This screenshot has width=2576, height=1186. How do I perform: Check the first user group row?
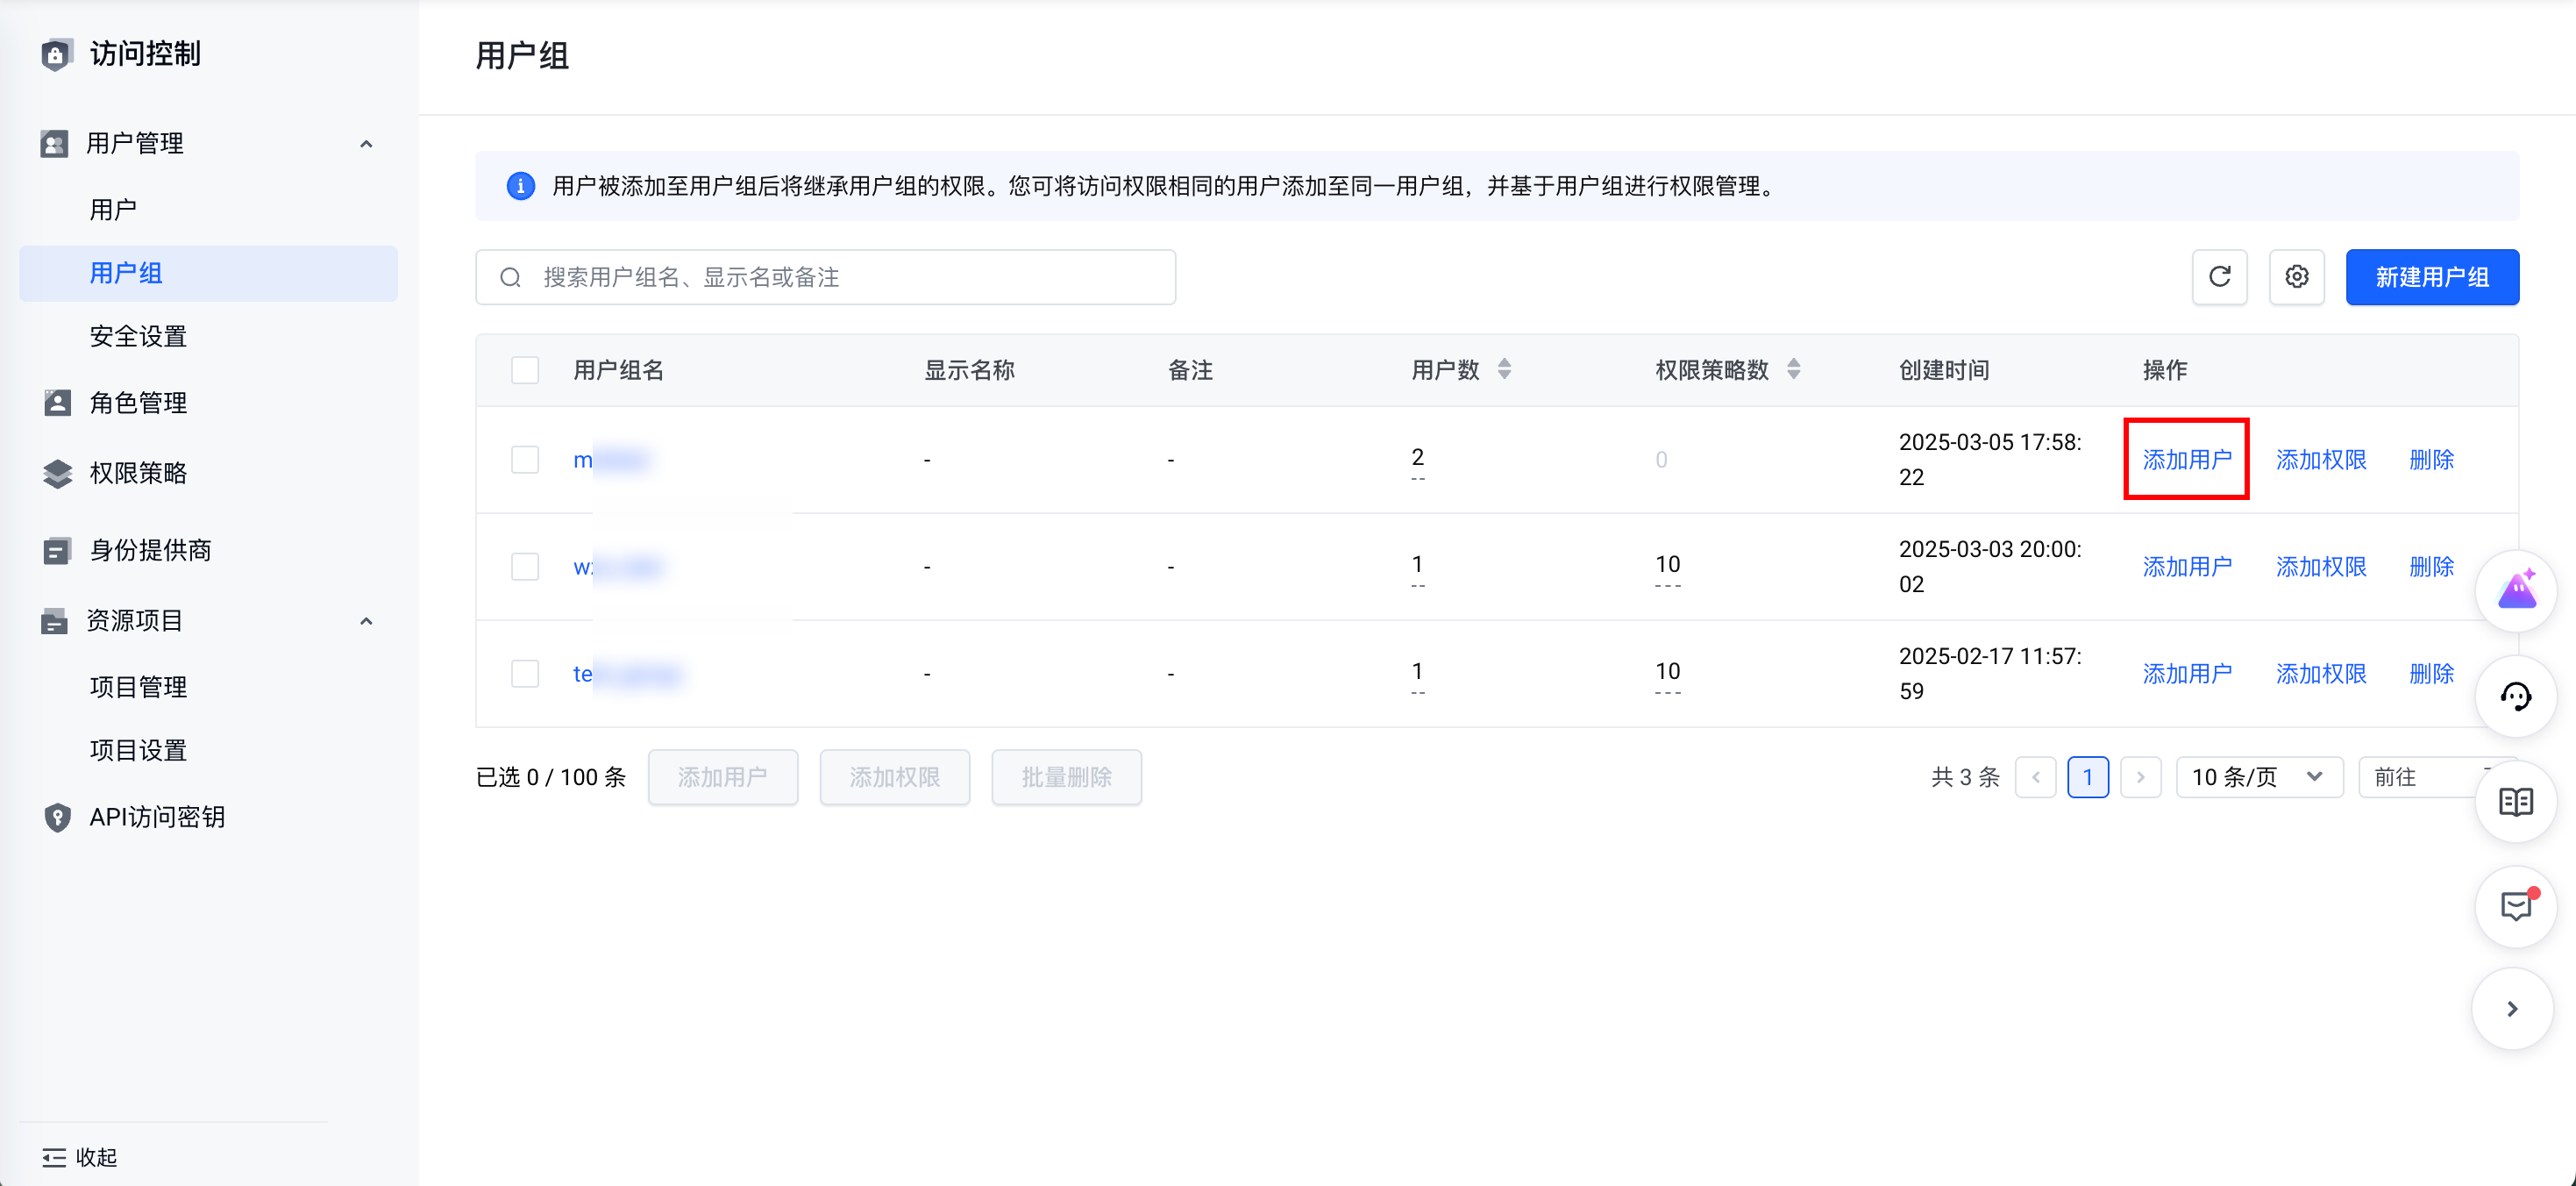click(x=525, y=461)
